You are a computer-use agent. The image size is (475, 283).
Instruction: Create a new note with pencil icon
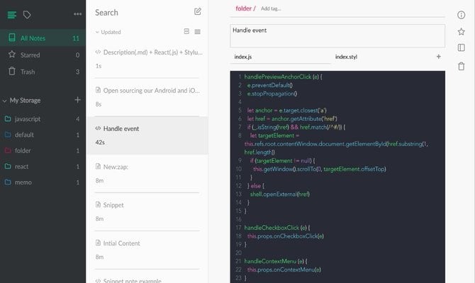point(198,11)
